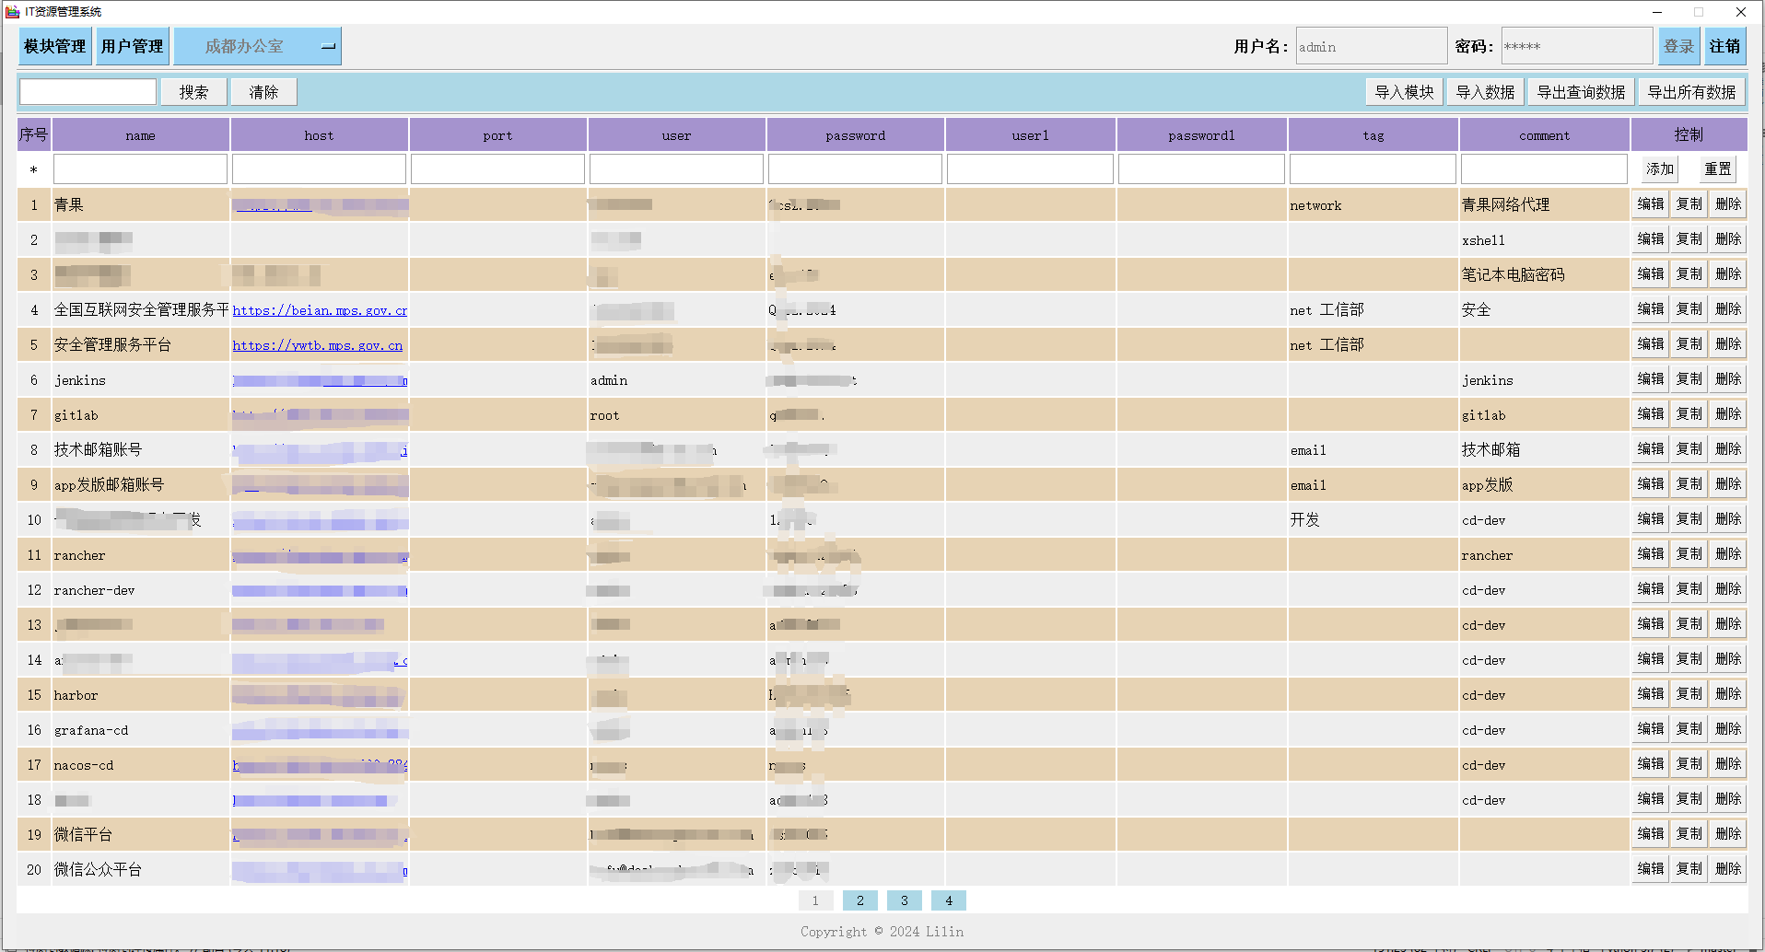1765x952 pixels.
Task: Click 导入数据 button
Action: tap(1485, 92)
